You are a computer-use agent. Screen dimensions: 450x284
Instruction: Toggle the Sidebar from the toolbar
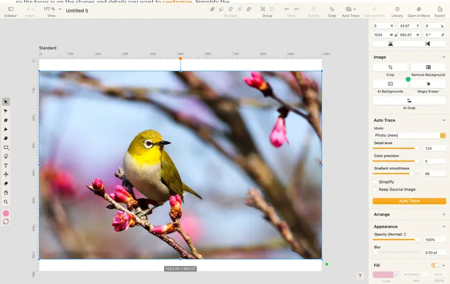coord(11,12)
